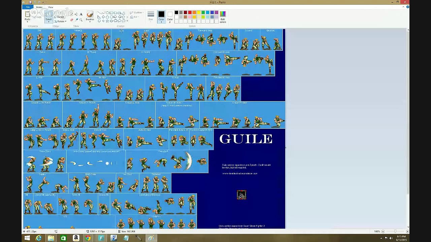Click the Save icon in quick access toolbar
Screen dimensions: 431x242
coord(30,2)
